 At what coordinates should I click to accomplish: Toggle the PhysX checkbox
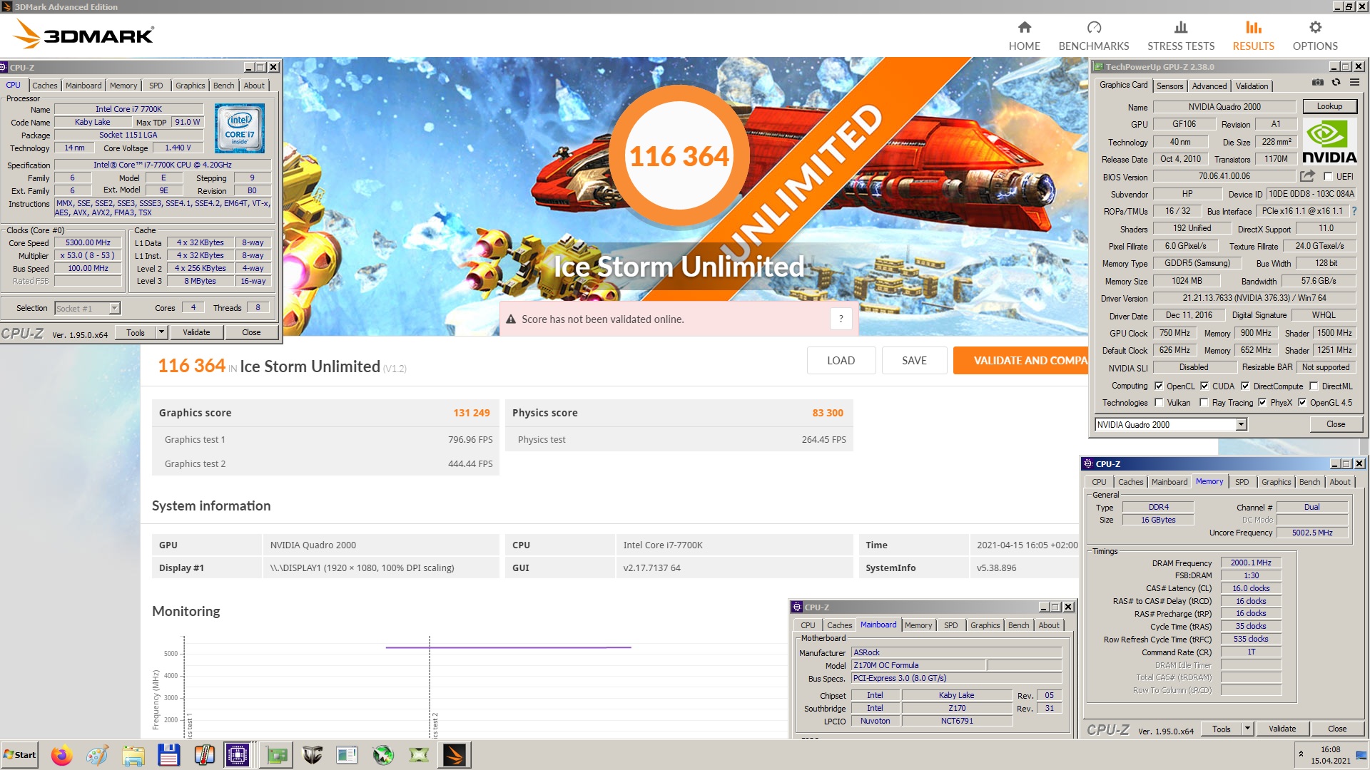[1262, 403]
